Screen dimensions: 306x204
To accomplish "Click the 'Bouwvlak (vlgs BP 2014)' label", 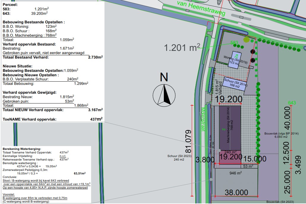I will [x=281, y=134].
